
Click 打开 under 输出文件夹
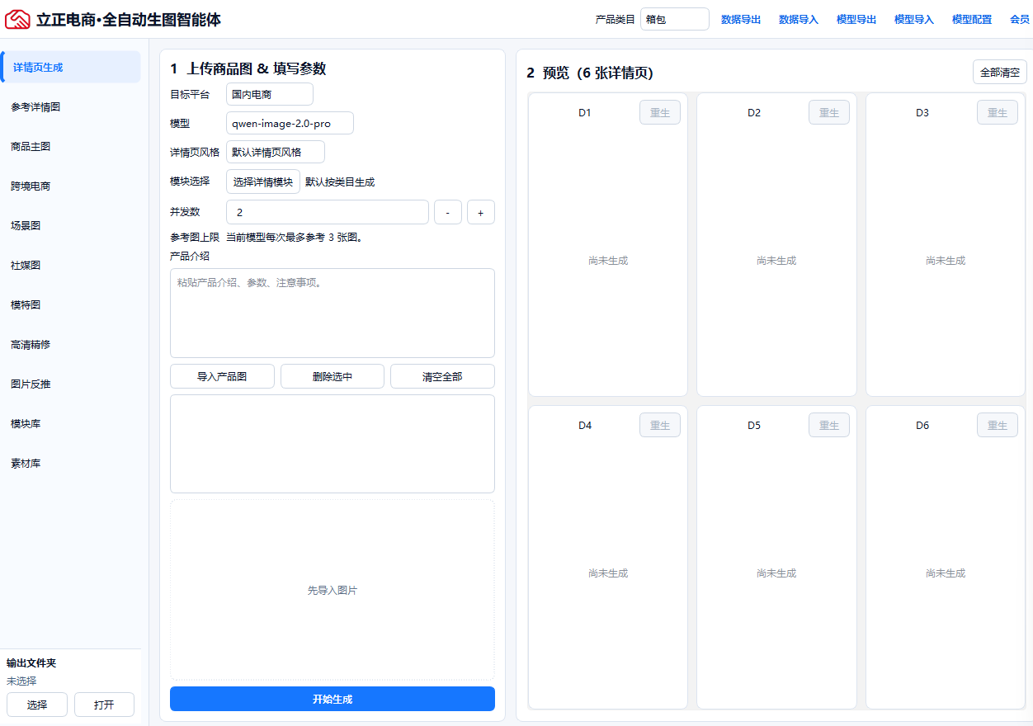pyautogui.click(x=104, y=705)
